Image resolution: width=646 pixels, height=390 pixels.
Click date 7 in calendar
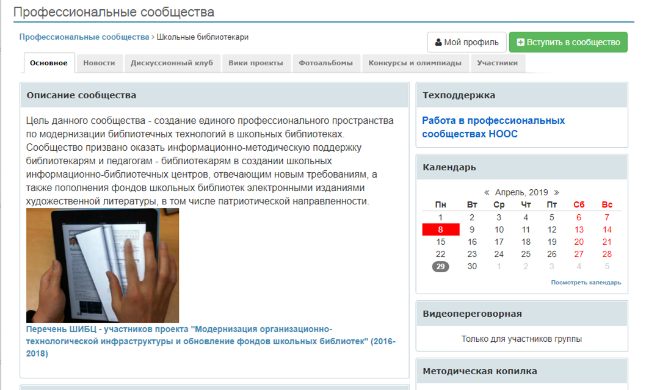(607, 217)
